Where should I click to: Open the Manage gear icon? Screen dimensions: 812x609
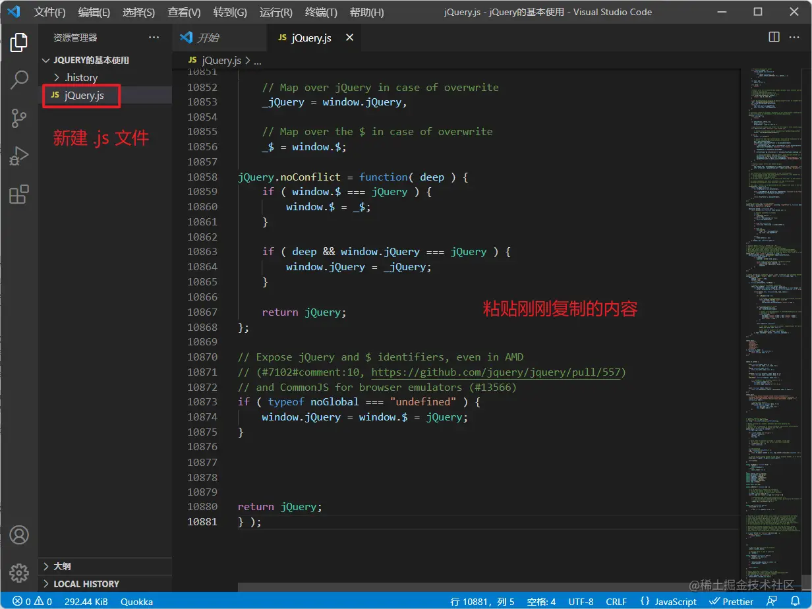pos(19,572)
